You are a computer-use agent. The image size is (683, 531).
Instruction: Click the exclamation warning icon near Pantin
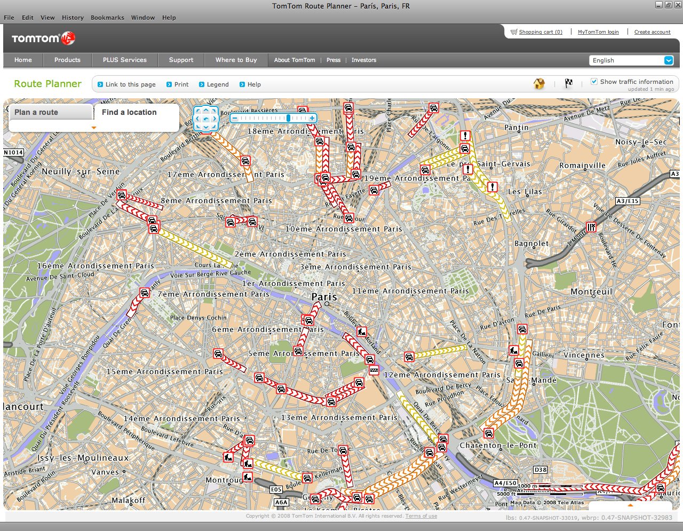465,136
